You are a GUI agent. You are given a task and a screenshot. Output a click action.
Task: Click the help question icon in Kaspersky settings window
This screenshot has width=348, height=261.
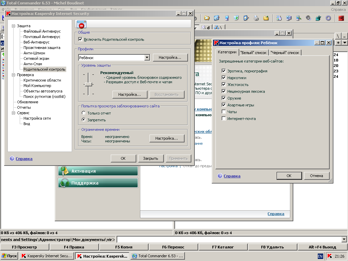12,158
